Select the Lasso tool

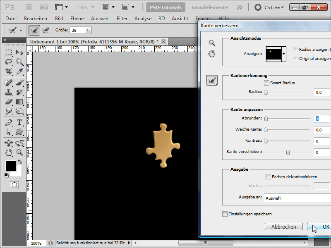[9, 62]
